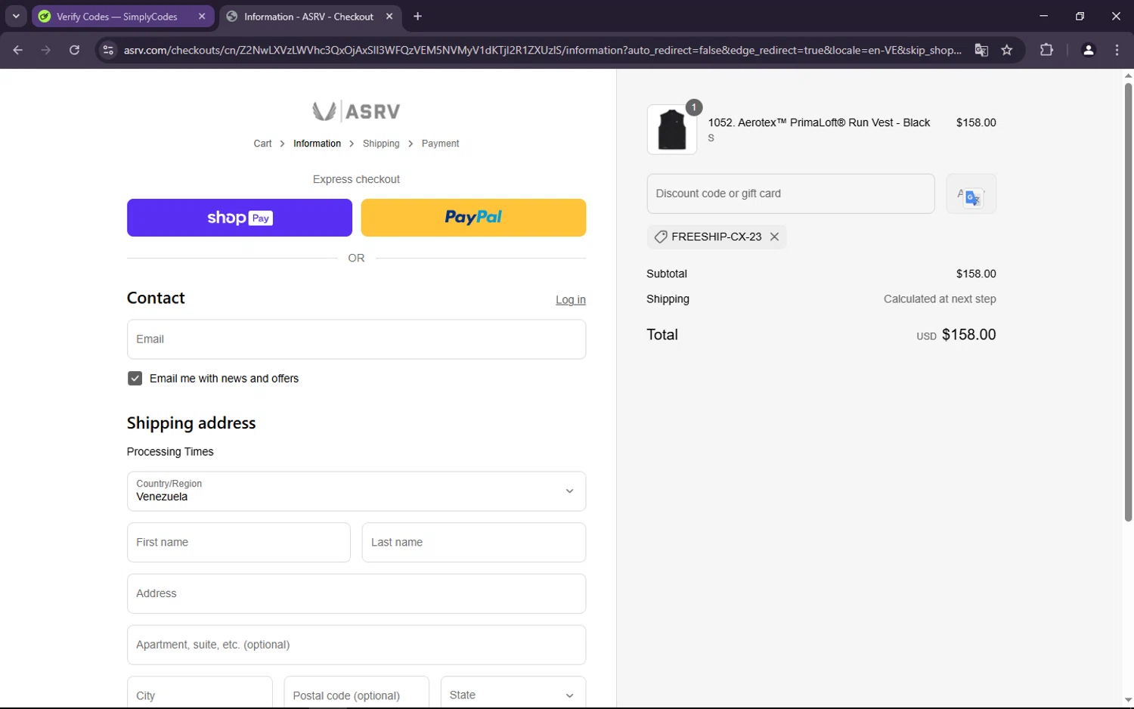Switch to the Verify Codes SimplyCodes tab
The image size is (1134, 709).
point(117,17)
